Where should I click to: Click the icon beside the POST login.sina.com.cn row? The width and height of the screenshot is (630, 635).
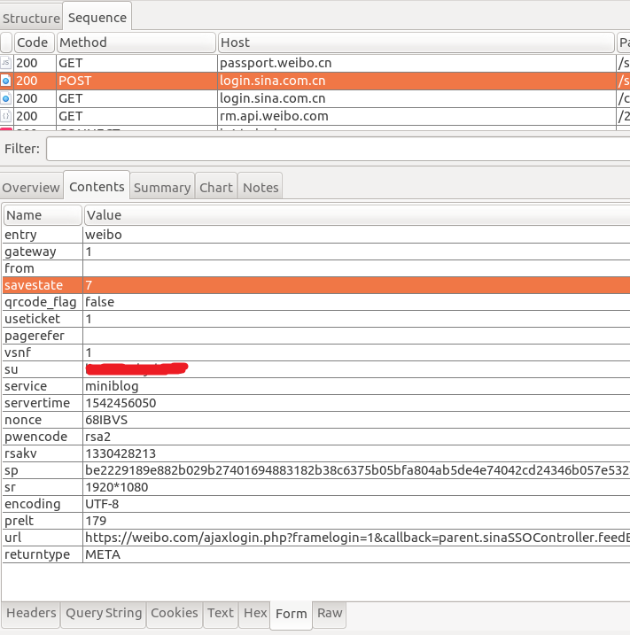click(5, 81)
